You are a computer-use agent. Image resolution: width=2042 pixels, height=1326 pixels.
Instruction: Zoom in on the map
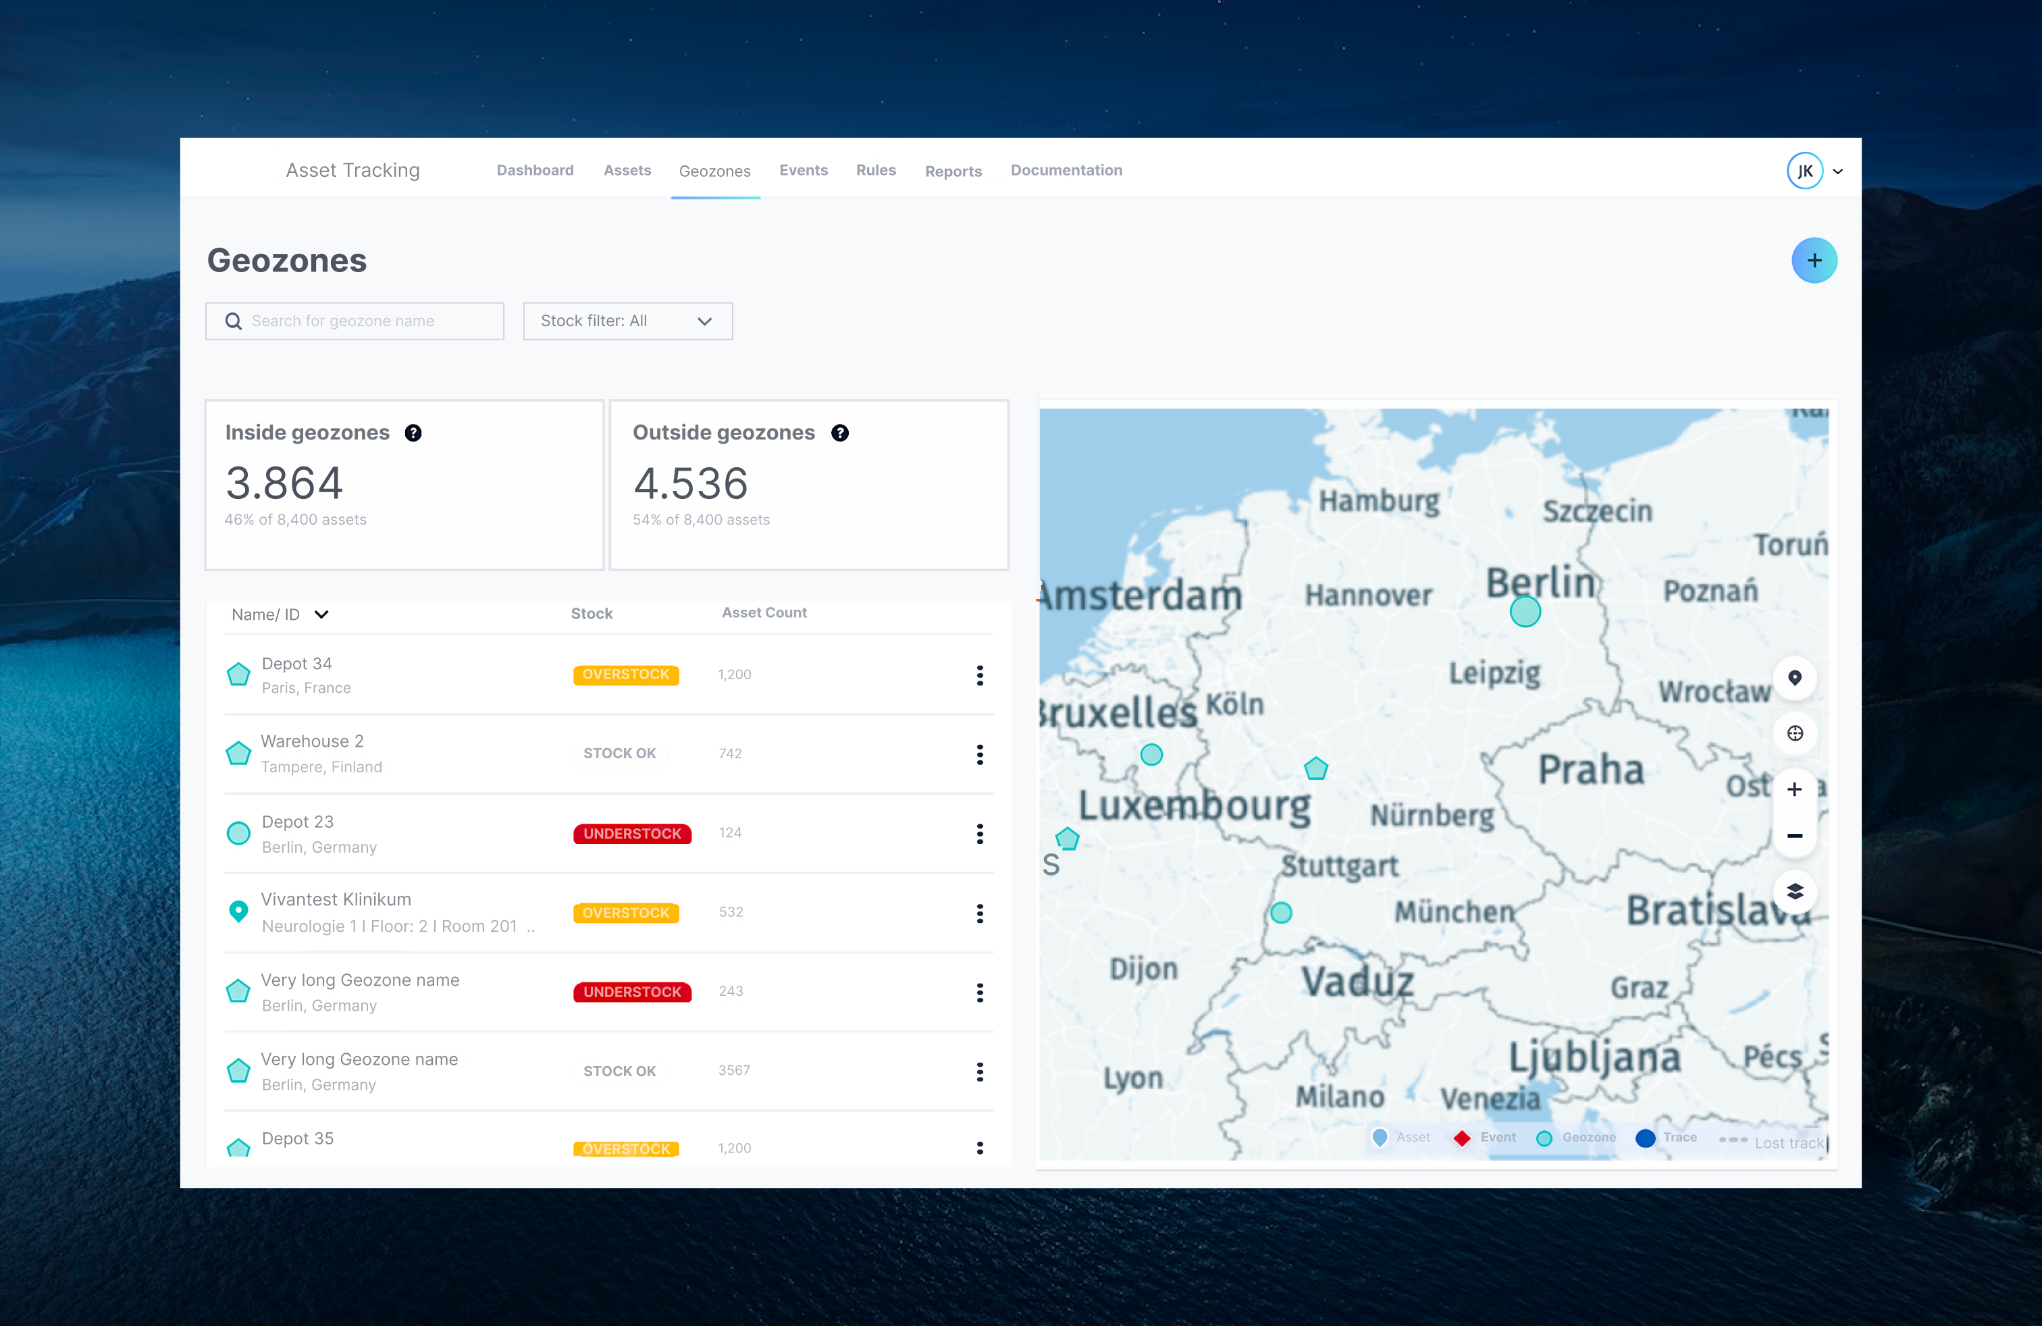point(1794,789)
